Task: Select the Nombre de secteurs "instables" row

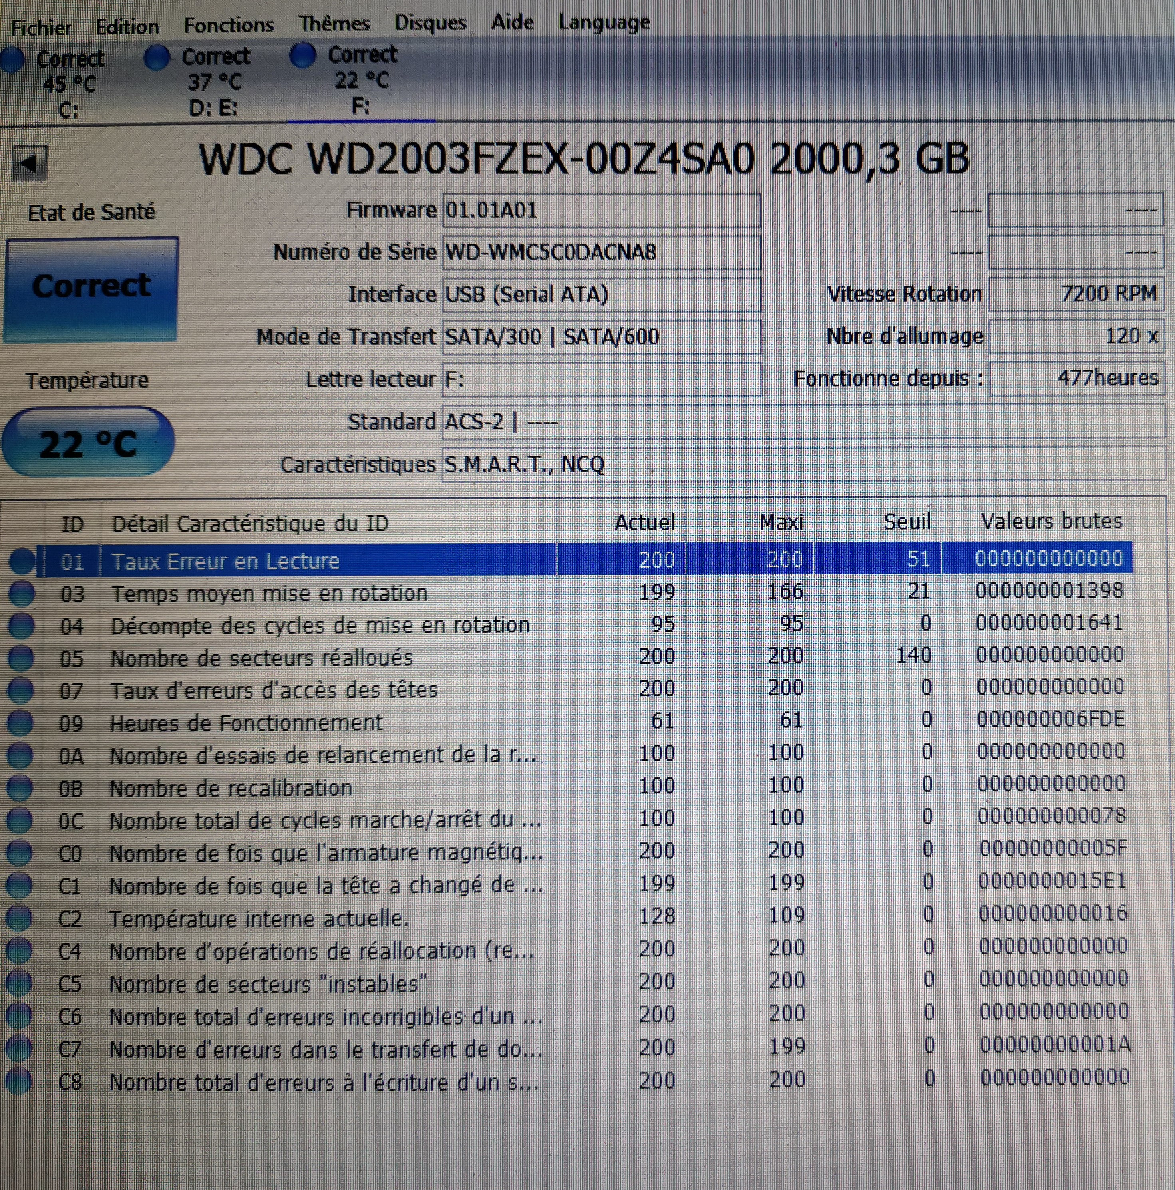Action: 268,984
